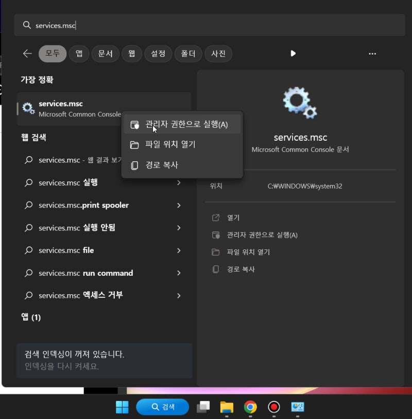Click the large services.msc gear icon in the preview
Viewport: 412px width, 419px height.
[x=300, y=103]
